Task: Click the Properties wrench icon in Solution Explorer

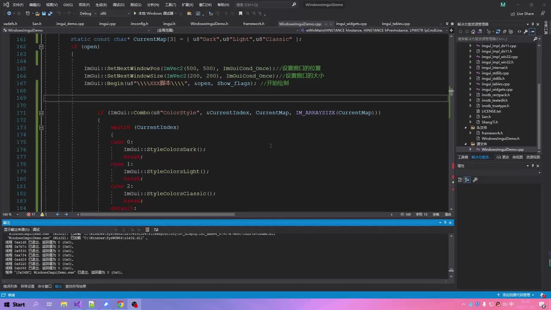Action: 526,31
